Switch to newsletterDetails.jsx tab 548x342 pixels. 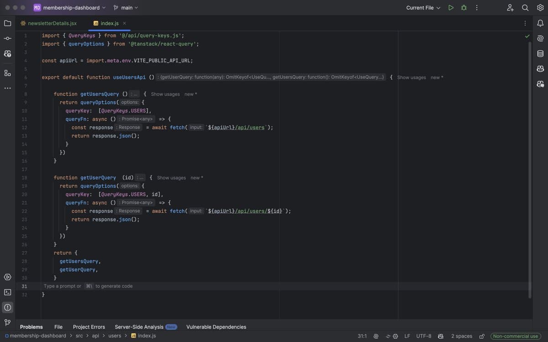[x=48, y=23]
